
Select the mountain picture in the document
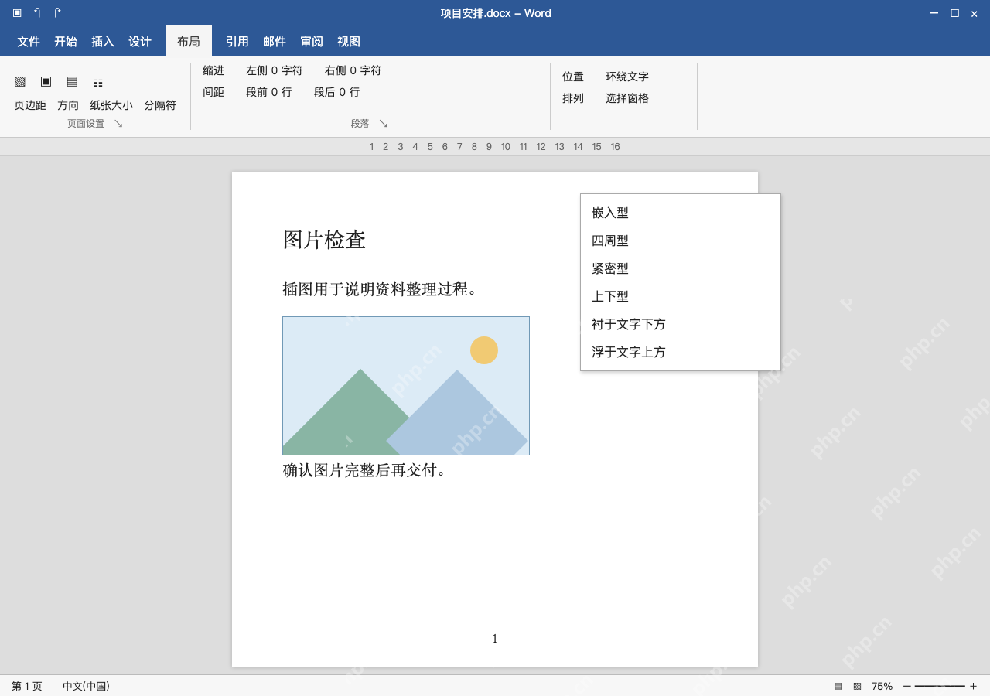(406, 386)
